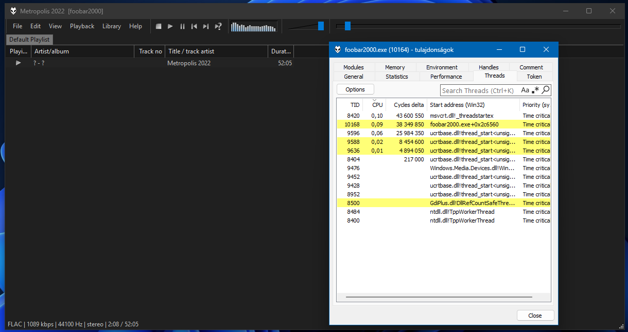Screen dimensions: 628x332
Task: Select thread row with TID 9452
Action: coord(444,177)
